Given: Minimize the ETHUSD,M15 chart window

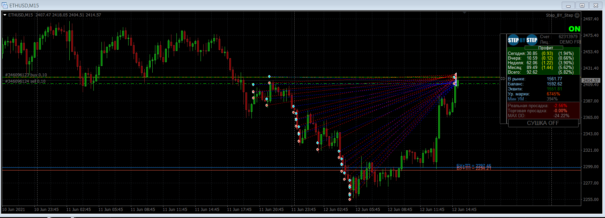Looking at the screenshot, I should point(568,5).
